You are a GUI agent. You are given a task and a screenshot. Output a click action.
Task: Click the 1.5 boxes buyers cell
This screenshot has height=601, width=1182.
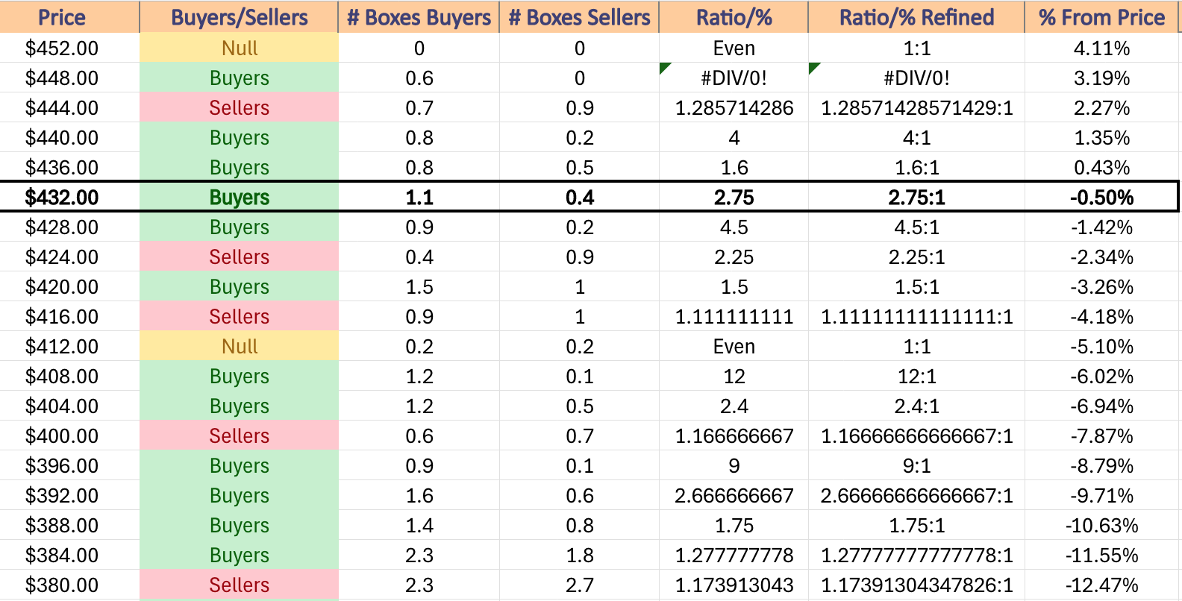pos(419,286)
